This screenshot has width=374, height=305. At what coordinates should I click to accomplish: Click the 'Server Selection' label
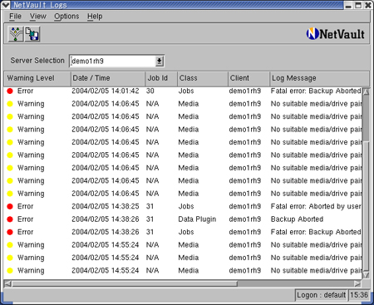[x=37, y=61]
